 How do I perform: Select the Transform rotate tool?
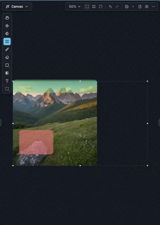coord(7,34)
